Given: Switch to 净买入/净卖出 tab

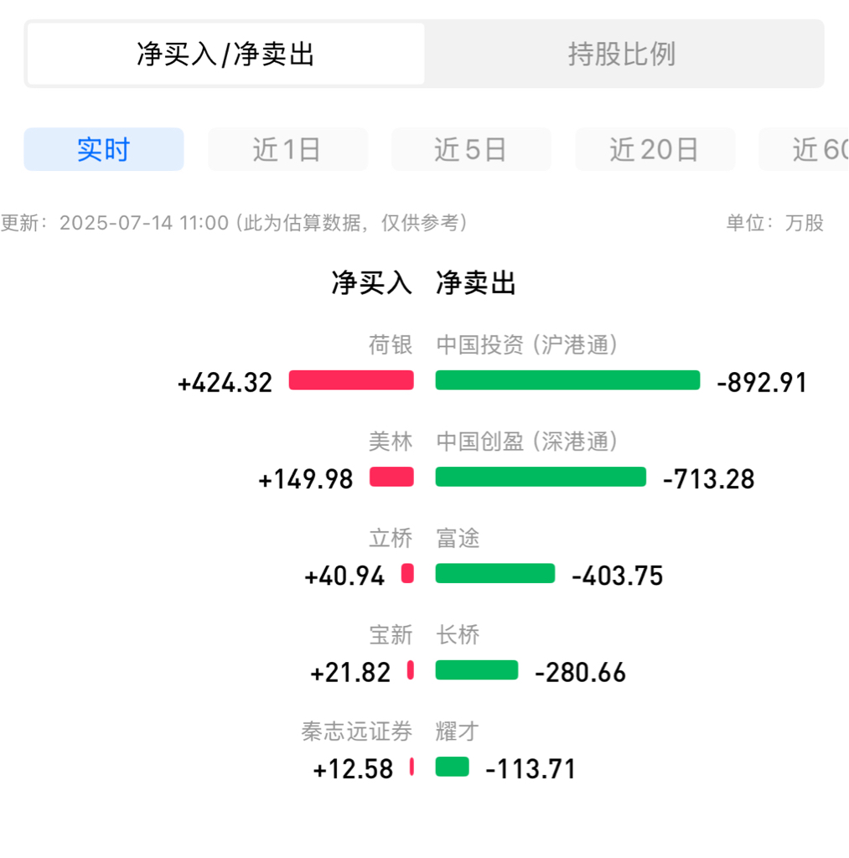Looking at the screenshot, I should [225, 54].
